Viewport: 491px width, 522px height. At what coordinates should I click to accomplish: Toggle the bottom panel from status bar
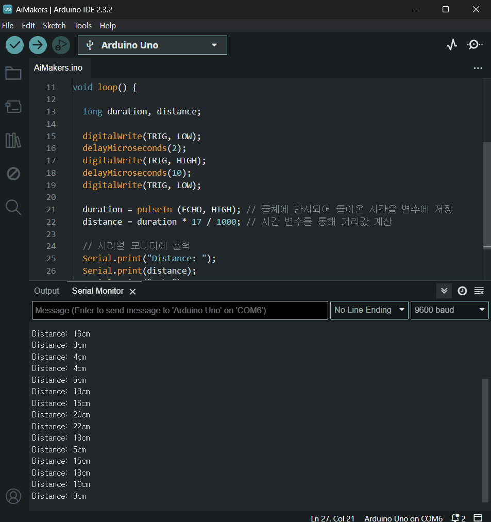[478, 518]
